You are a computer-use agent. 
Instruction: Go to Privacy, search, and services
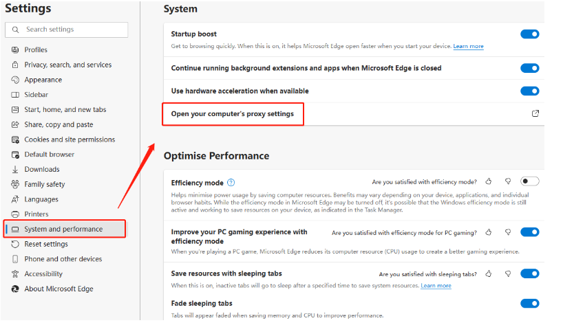click(x=68, y=65)
